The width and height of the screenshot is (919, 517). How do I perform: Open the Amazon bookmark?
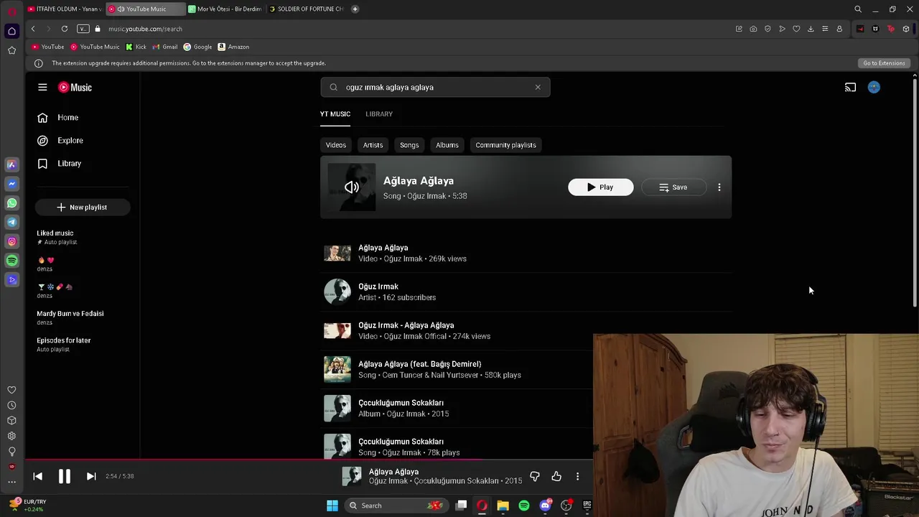pos(233,47)
